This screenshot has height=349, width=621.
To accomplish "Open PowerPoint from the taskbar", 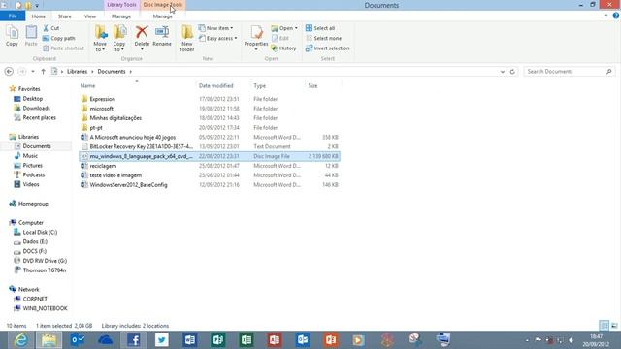I will pos(331,340).
